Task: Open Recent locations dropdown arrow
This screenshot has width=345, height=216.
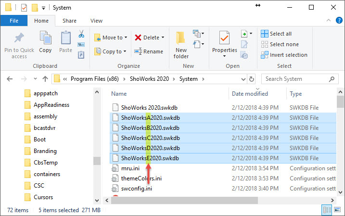Action: click(35, 78)
